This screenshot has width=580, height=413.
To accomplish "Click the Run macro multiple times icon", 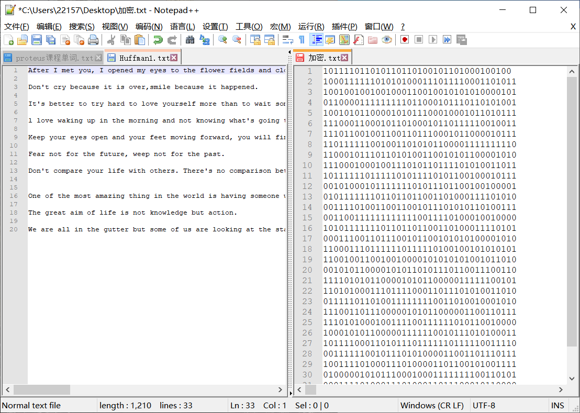I will tap(447, 40).
